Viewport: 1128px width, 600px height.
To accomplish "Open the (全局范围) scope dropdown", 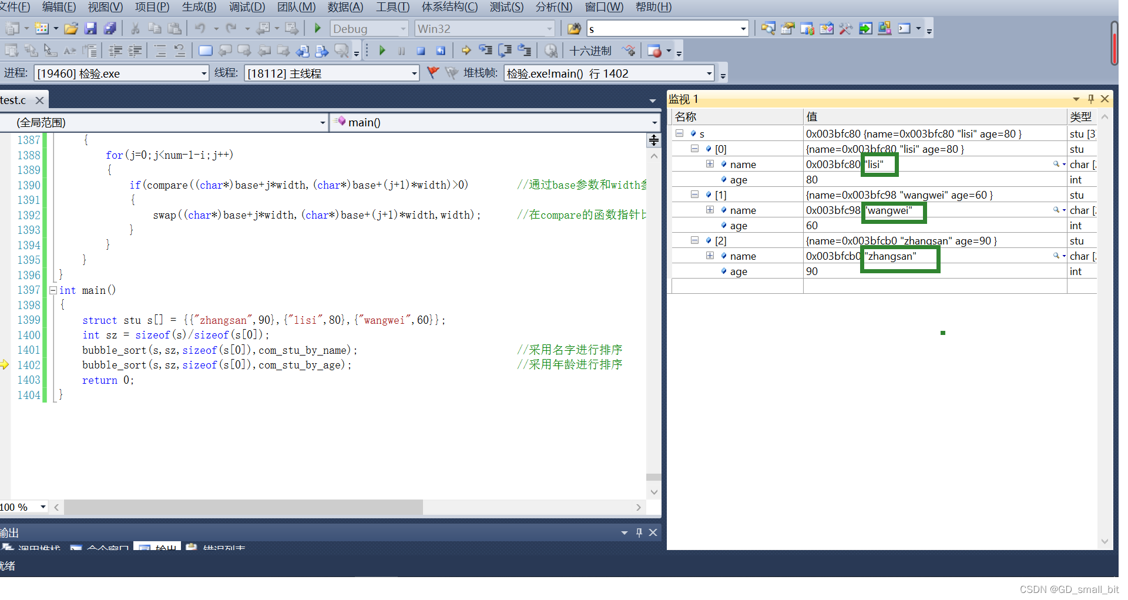I will (x=323, y=122).
